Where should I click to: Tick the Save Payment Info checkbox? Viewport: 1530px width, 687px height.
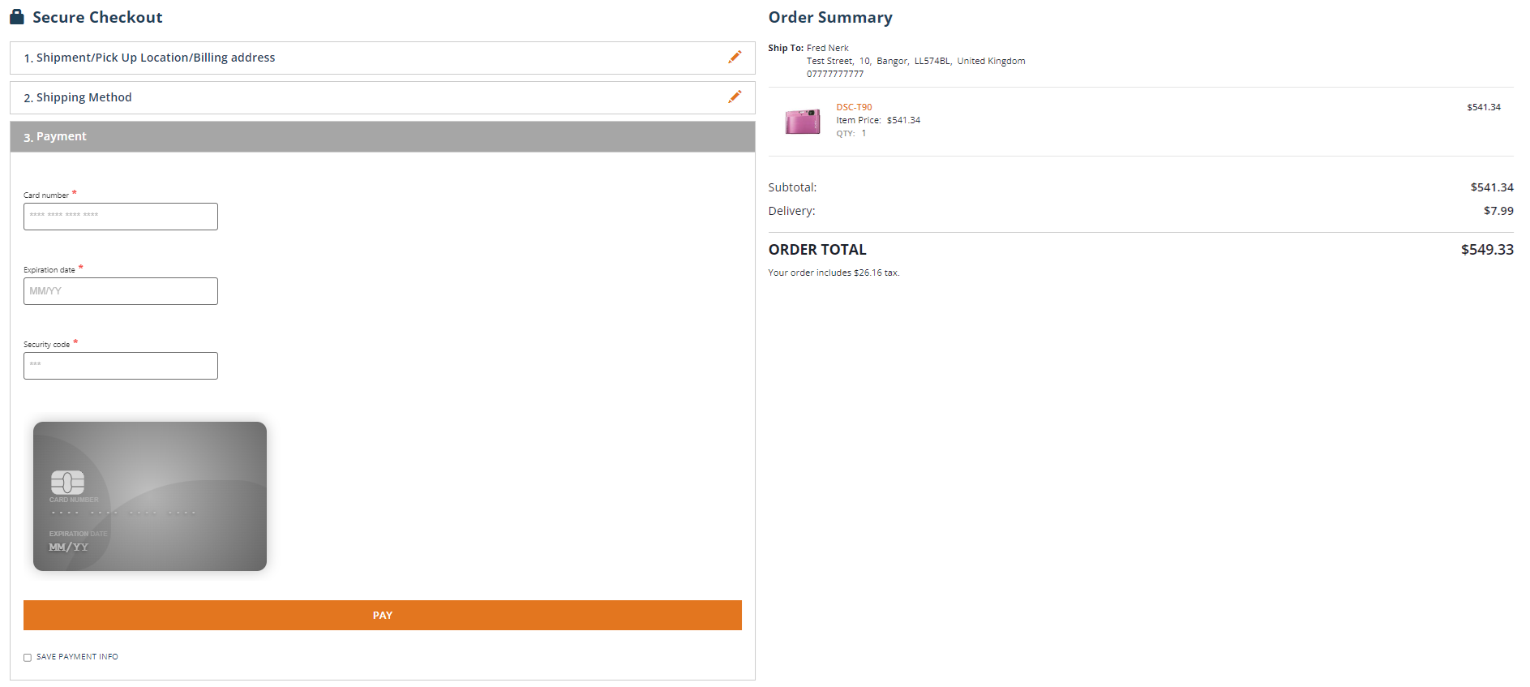[x=28, y=658]
